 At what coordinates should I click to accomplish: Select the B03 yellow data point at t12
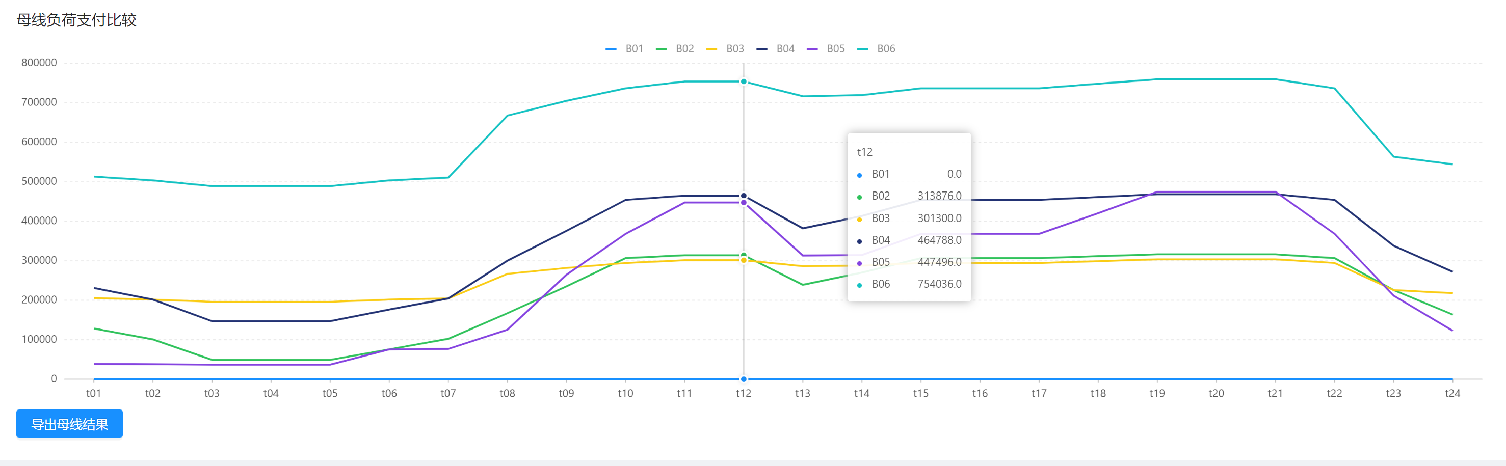click(x=744, y=260)
